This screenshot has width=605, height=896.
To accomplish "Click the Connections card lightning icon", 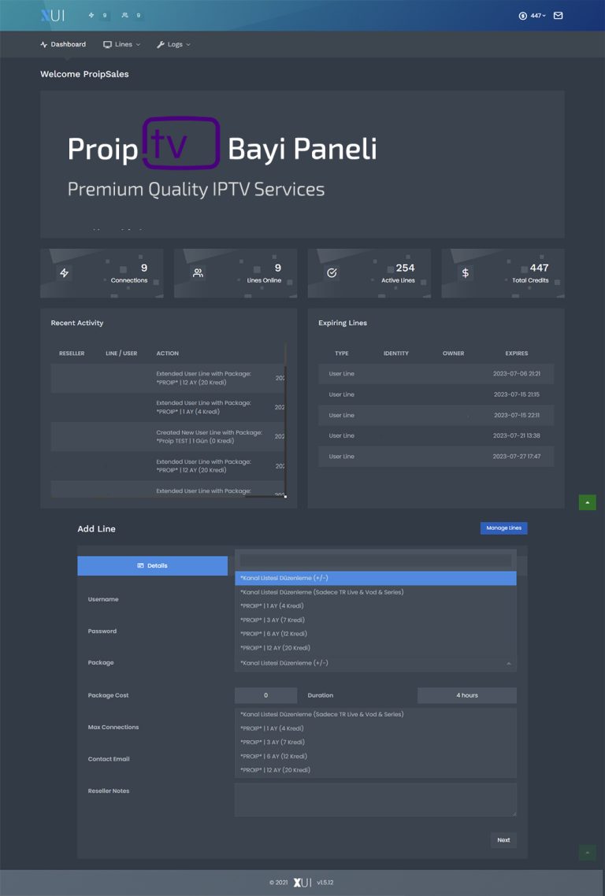I will click(x=64, y=273).
